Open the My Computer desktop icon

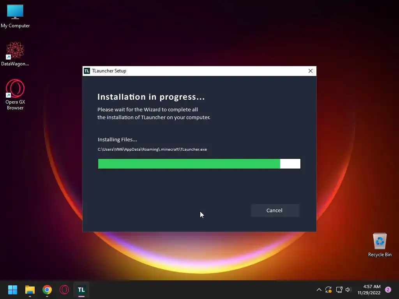coord(15,16)
